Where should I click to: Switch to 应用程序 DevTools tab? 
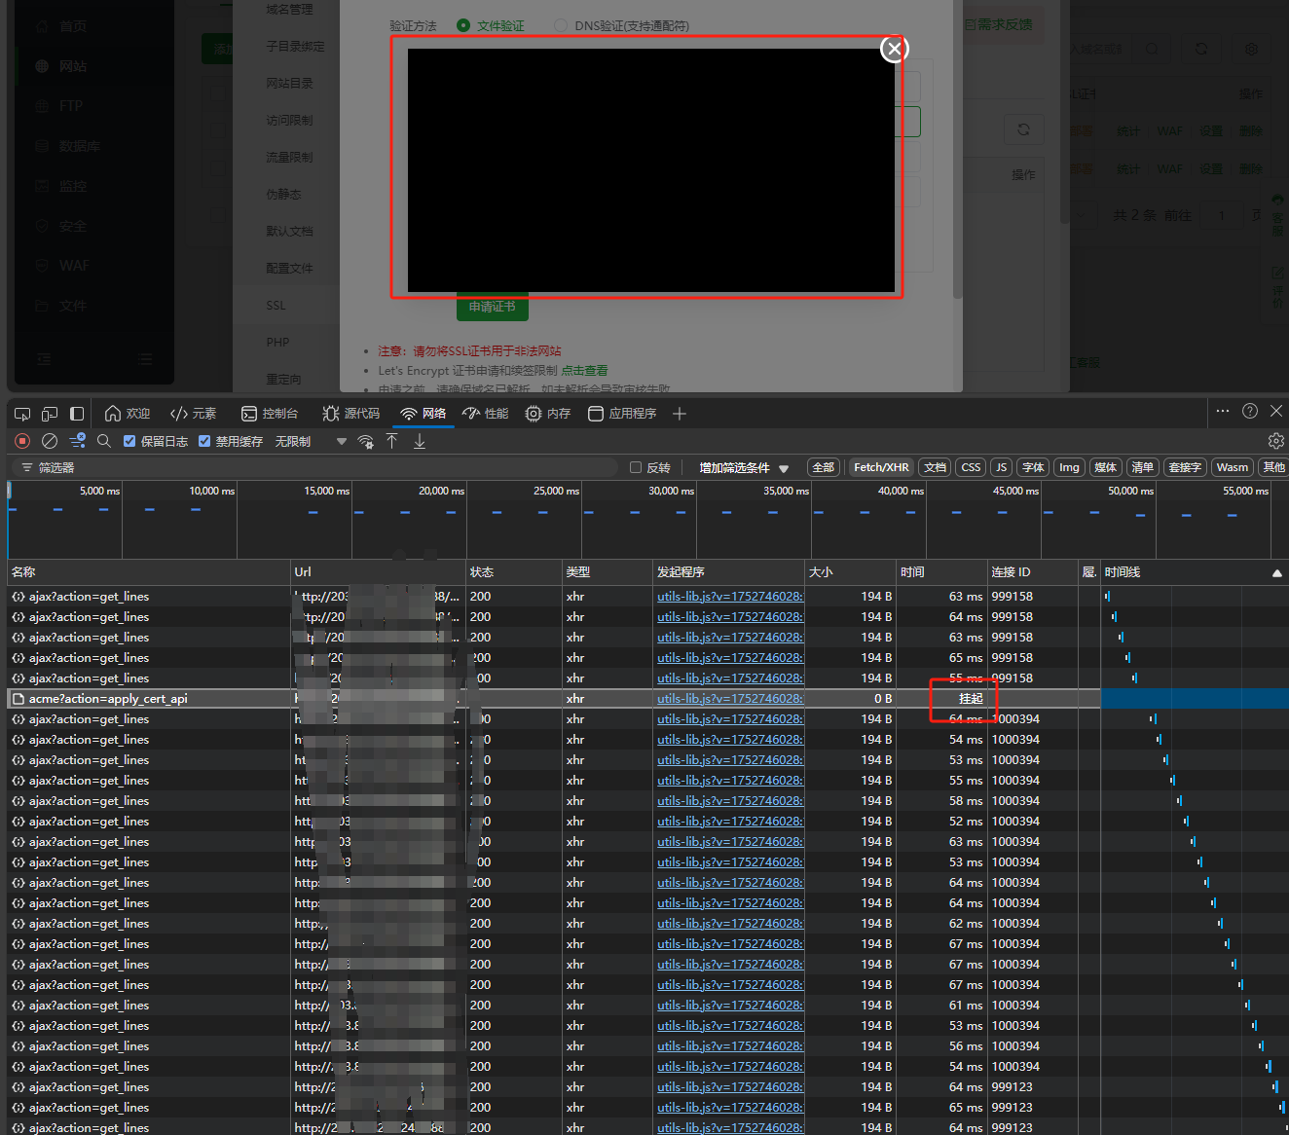tap(622, 414)
